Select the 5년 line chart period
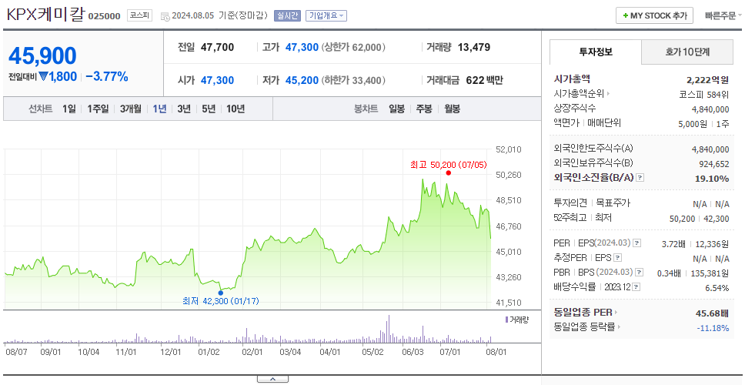Viewport: 745px width, 385px height. click(x=209, y=109)
